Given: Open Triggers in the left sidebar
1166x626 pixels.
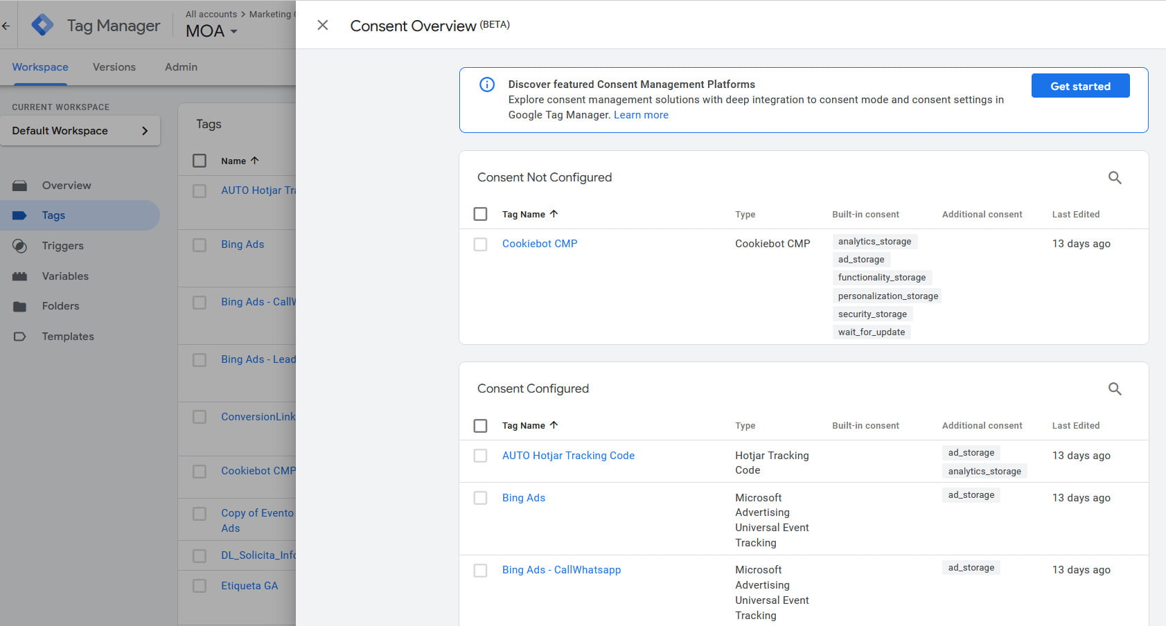Looking at the screenshot, I should [x=62, y=246].
